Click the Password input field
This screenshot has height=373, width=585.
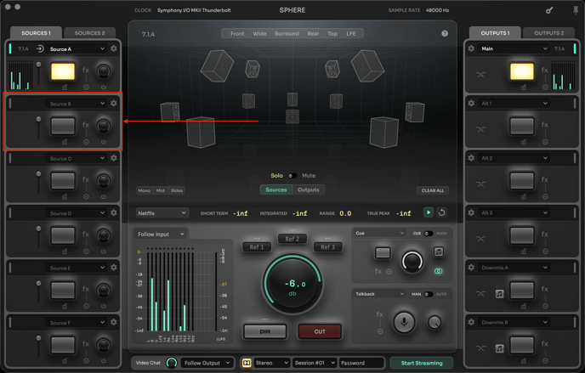(361, 363)
